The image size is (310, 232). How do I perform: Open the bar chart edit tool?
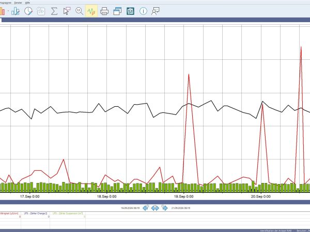pos(16,11)
